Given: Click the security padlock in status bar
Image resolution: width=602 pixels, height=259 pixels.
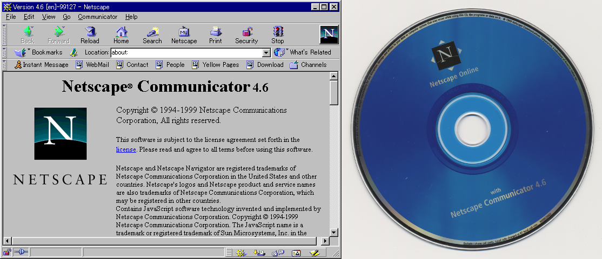Looking at the screenshot, I should click(7, 253).
